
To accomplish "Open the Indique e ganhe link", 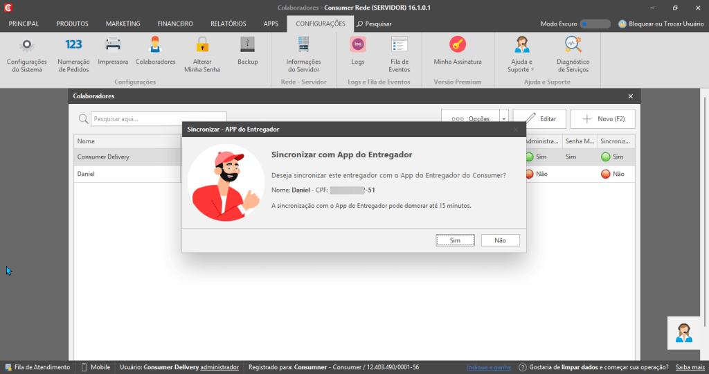I will pos(489,367).
